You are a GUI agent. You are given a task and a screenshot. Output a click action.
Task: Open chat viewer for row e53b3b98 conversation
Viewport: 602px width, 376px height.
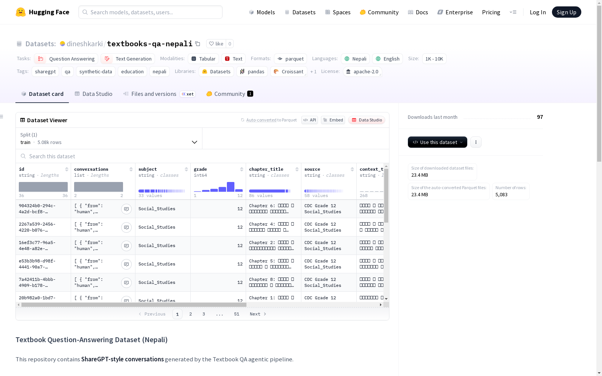pos(126,264)
